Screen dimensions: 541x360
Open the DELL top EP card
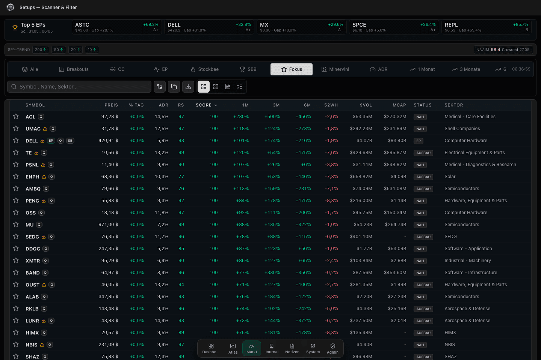(x=209, y=27)
